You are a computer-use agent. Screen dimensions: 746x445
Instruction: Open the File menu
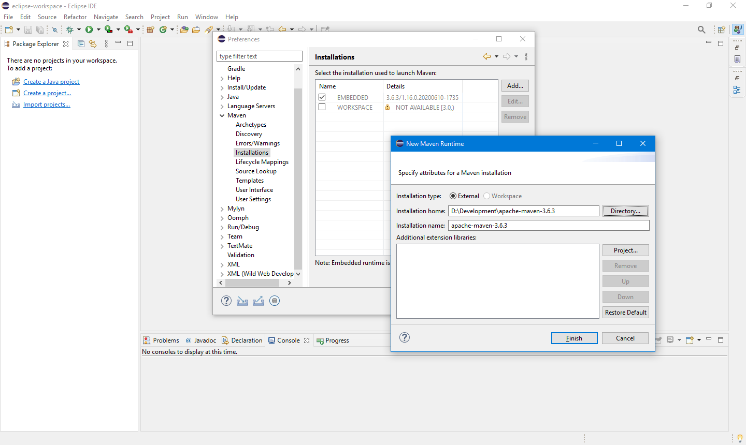(x=8, y=17)
